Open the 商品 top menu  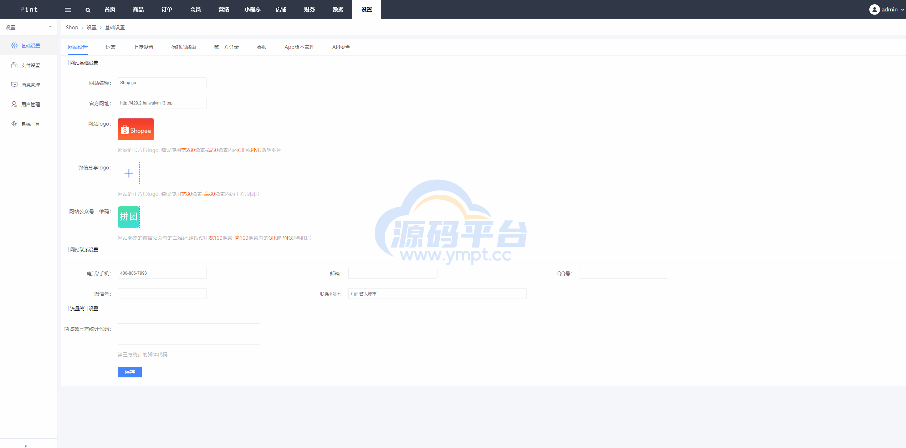pos(138,10)
